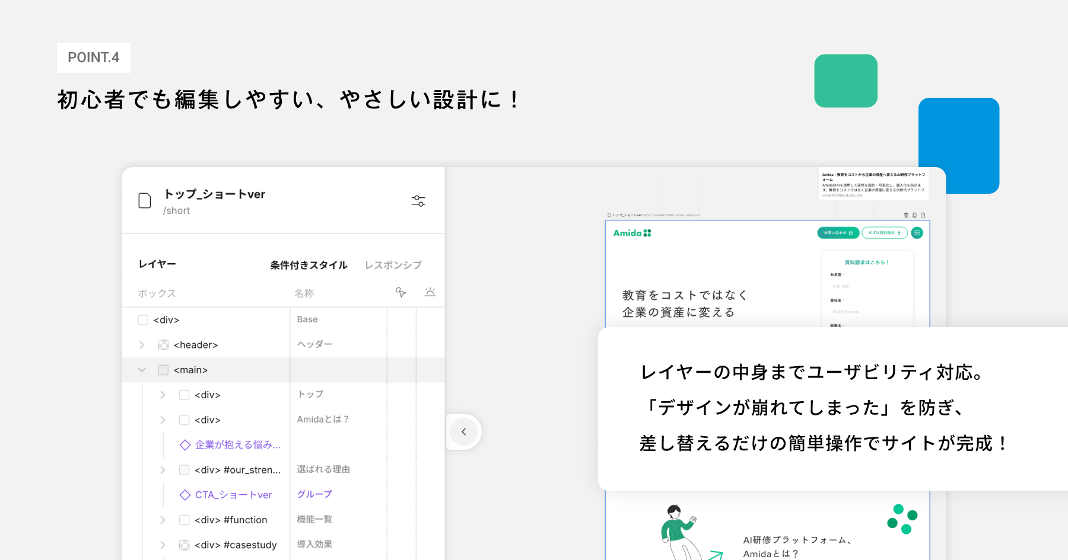This screenshot has width=1068, height=560.
Task: Delete the page using the canvas trash icon
Action: click(906, 215)
